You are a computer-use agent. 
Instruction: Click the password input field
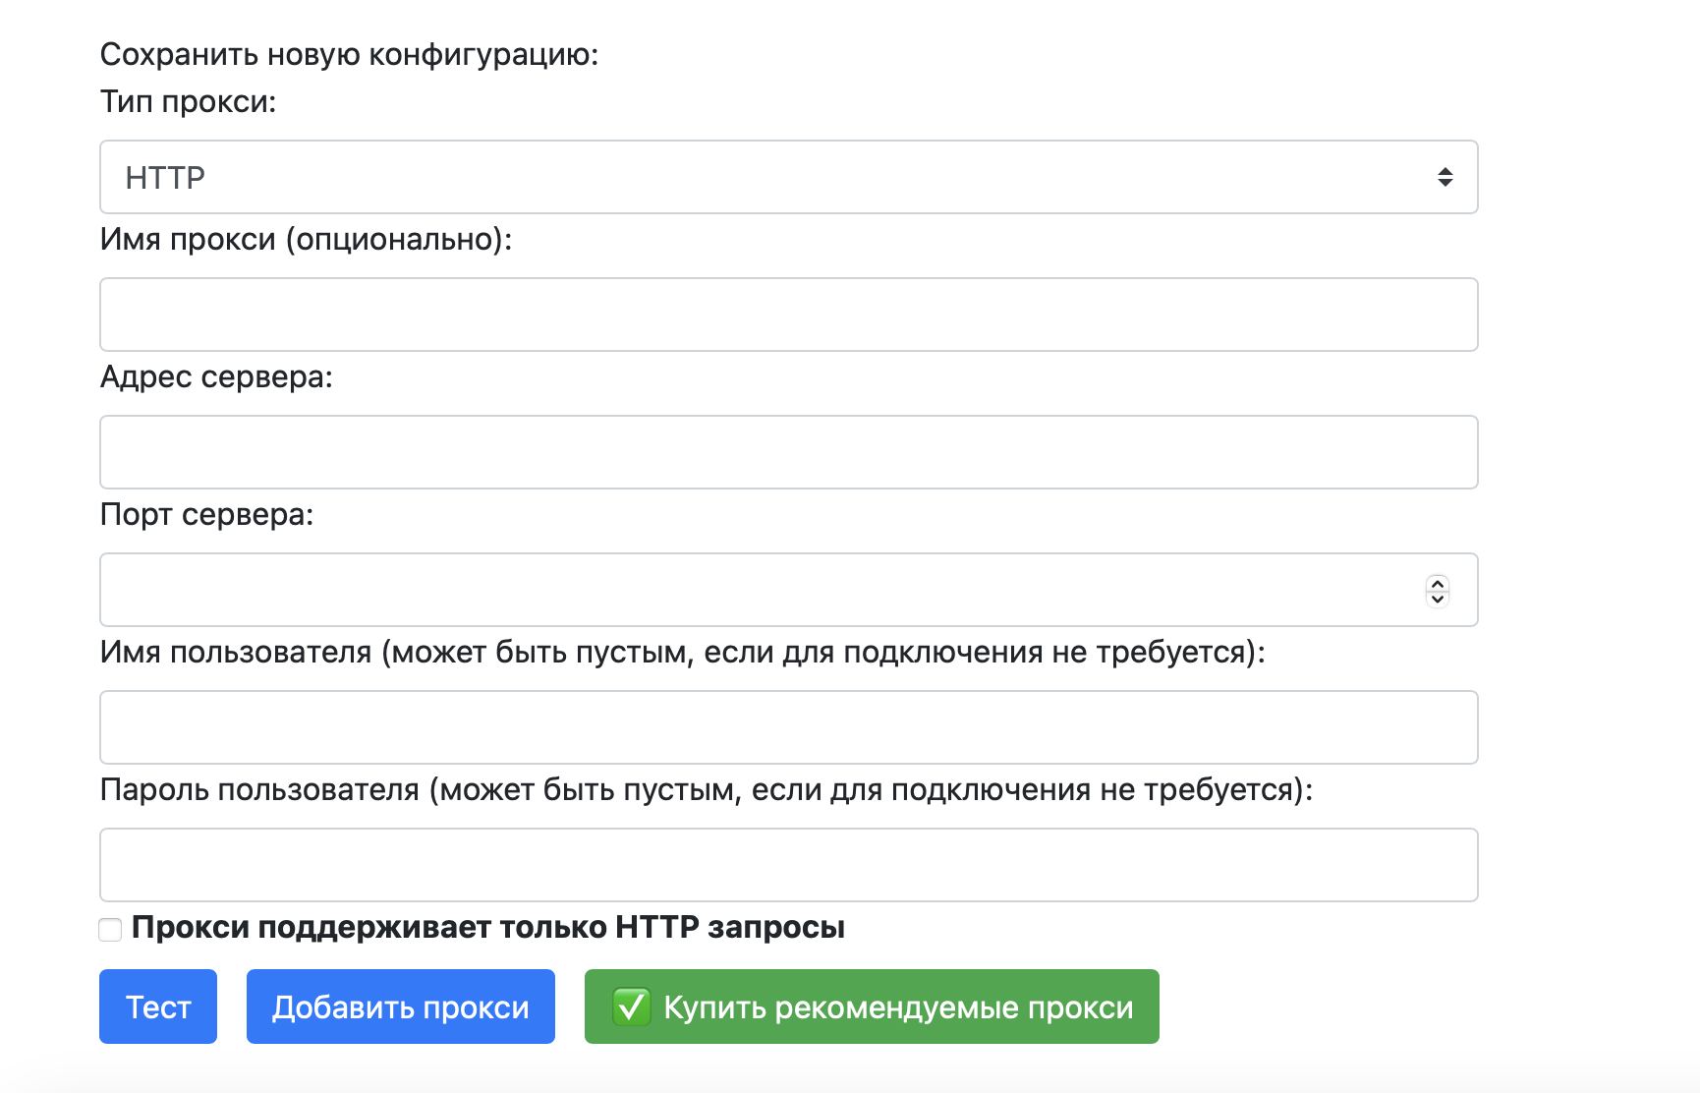(x=786, y=865)
